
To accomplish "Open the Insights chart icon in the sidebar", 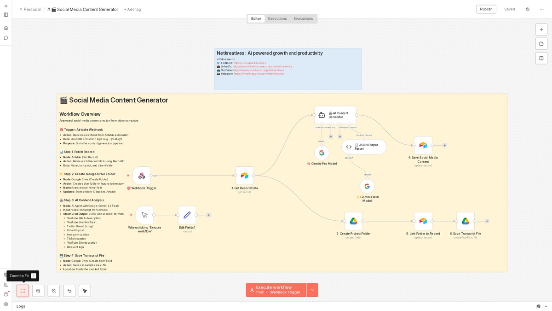I will point(6,284).
